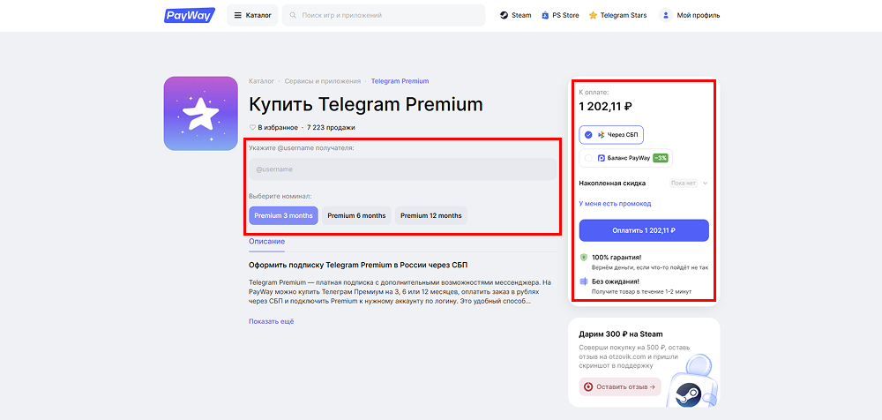
Task: Click the Купить Telegram Premium heading
Action: tap(366, 105)
